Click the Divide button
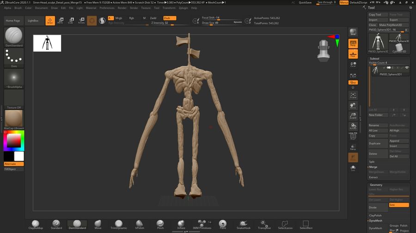Screen dimensions: 416x233 [378, 207]
